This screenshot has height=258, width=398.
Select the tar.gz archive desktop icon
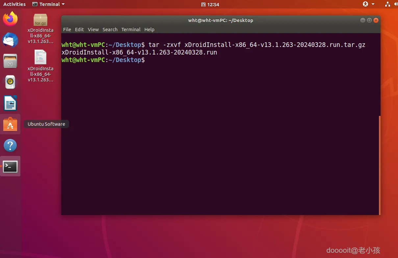[x=40, y=29]
